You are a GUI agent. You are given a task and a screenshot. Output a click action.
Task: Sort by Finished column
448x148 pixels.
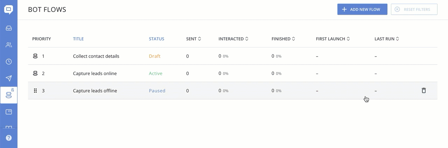click(283, 39)
